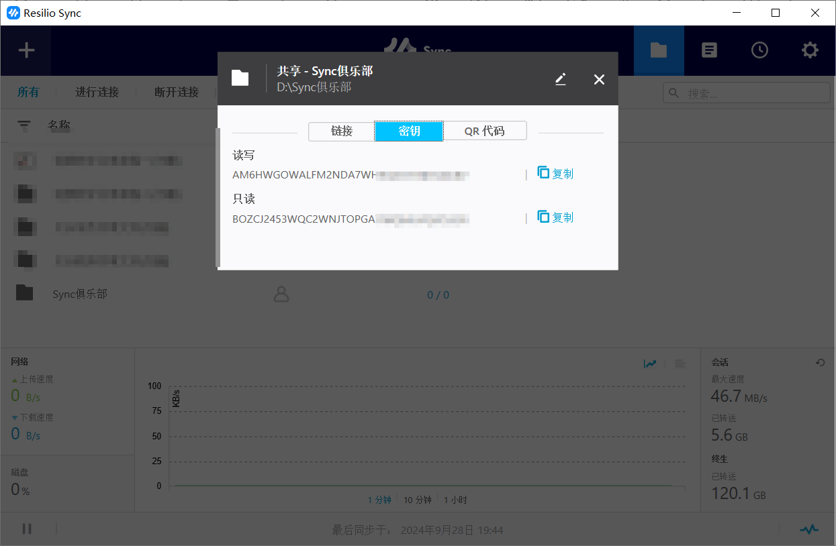Select the 进行连接 filter tab
Image resolution: width=836 pixels, height=546 pixels.
97,92
